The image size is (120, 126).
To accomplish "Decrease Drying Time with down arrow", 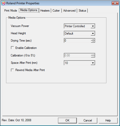I will pyautogui.click(x=93, y=42).
